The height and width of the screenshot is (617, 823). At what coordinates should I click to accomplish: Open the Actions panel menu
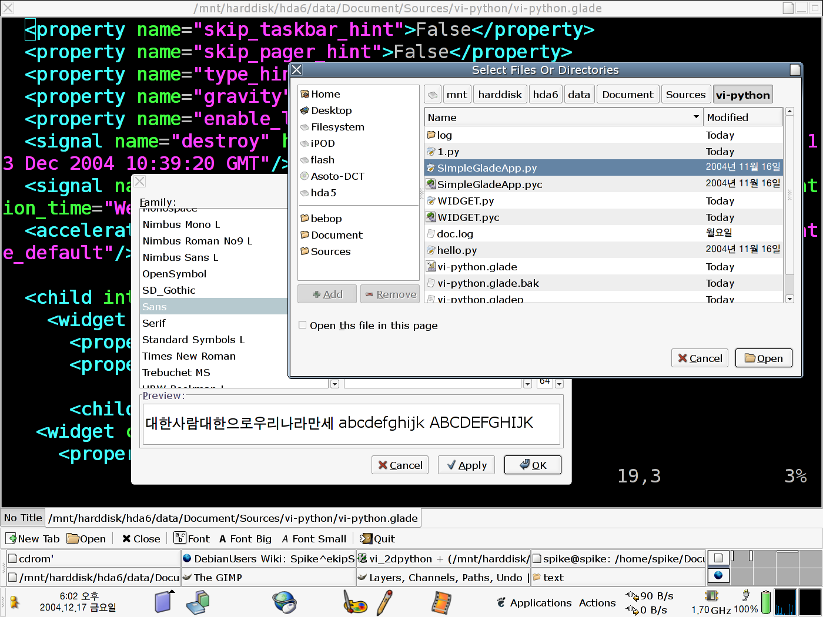[x=597, y=603]
